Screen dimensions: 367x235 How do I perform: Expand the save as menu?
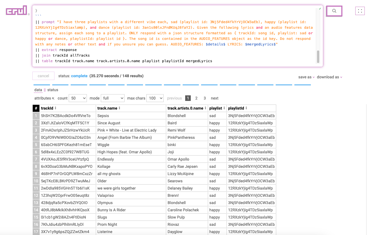pyautogui.click(x=306, y=77)
